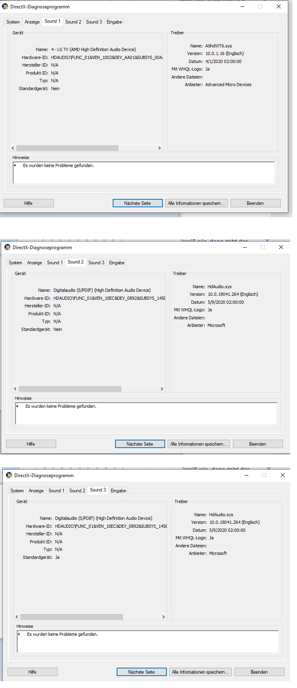The image size is (297, 688).
Task: Click the version '10.0.1.16 (Englisch)'
Action: click(x=225, y=54)
